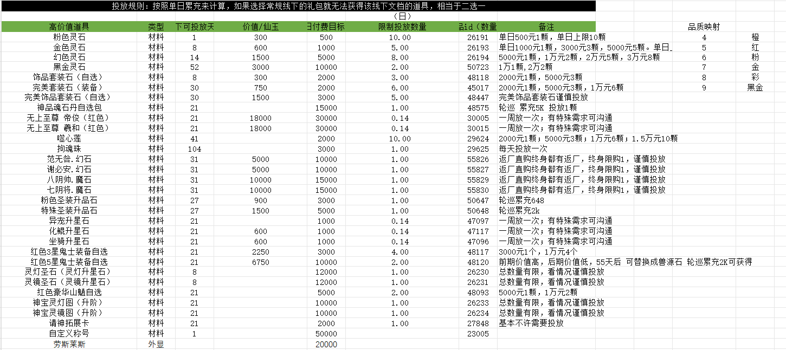Select the 自定义称号 ID cell 23005
Screen dimensions: 786x350
pos(477,334)
